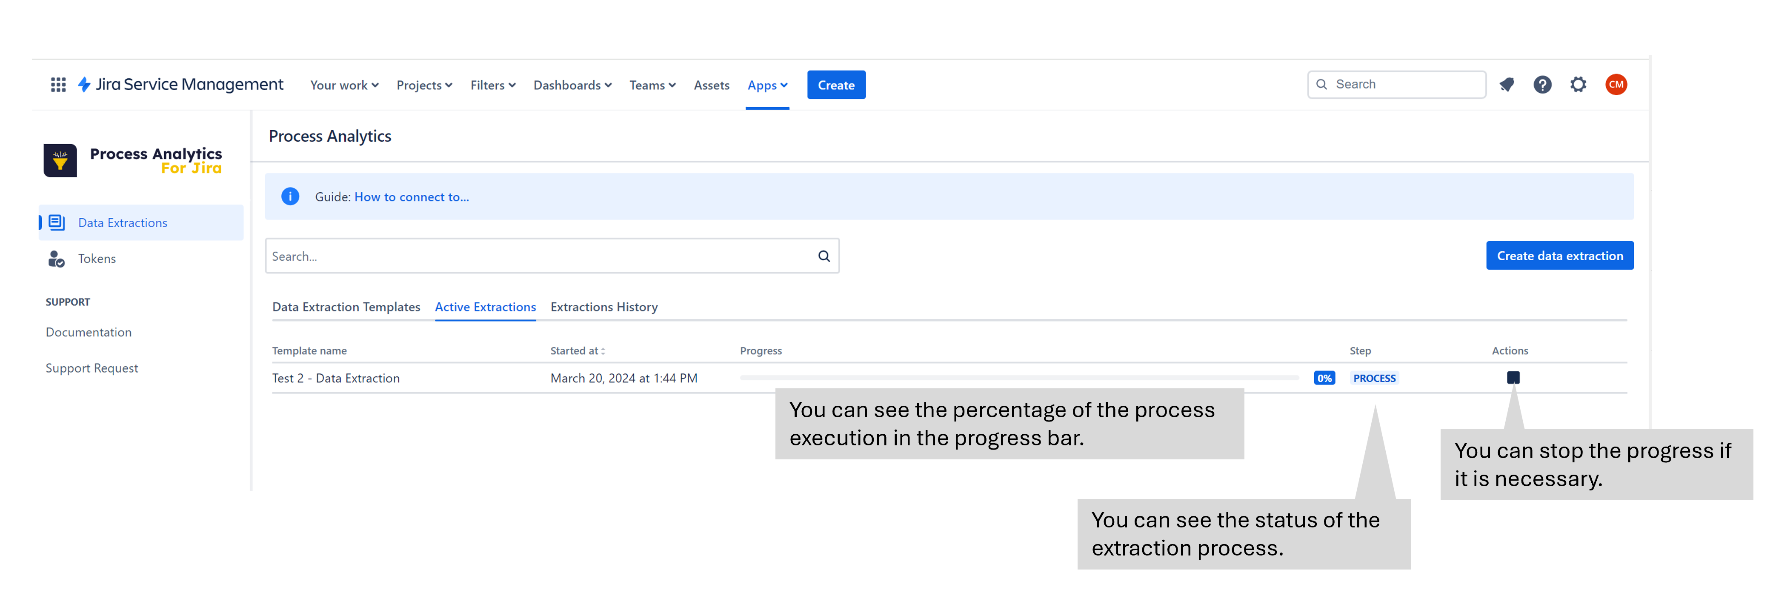Click the info icon in guide banner

(290, 197)
